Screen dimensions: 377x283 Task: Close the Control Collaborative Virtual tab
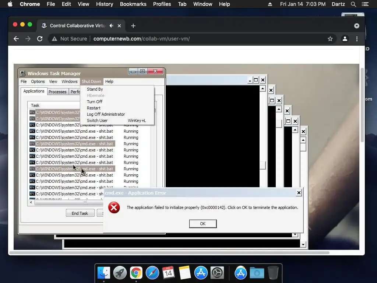point(119,26)
